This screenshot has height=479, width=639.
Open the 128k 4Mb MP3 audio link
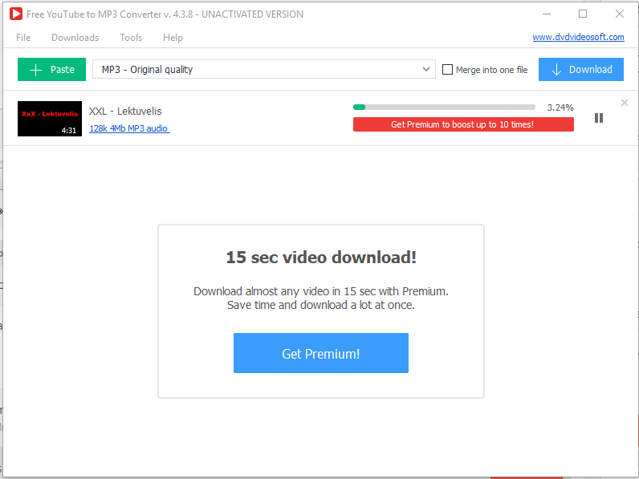(x=129, y=128)
